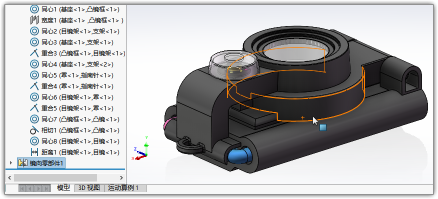The image size is (438, 199).
Task: Click the concentric icon of 同心5 mate
Action: coord(34,75)
